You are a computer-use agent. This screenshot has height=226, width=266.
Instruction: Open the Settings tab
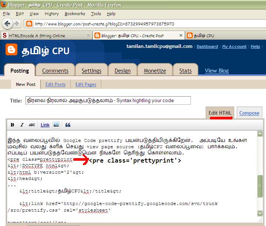point(91,70)
